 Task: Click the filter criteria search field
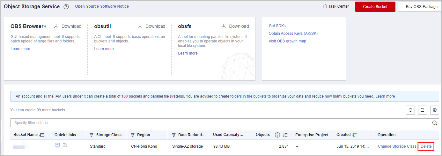click(220, 123)
